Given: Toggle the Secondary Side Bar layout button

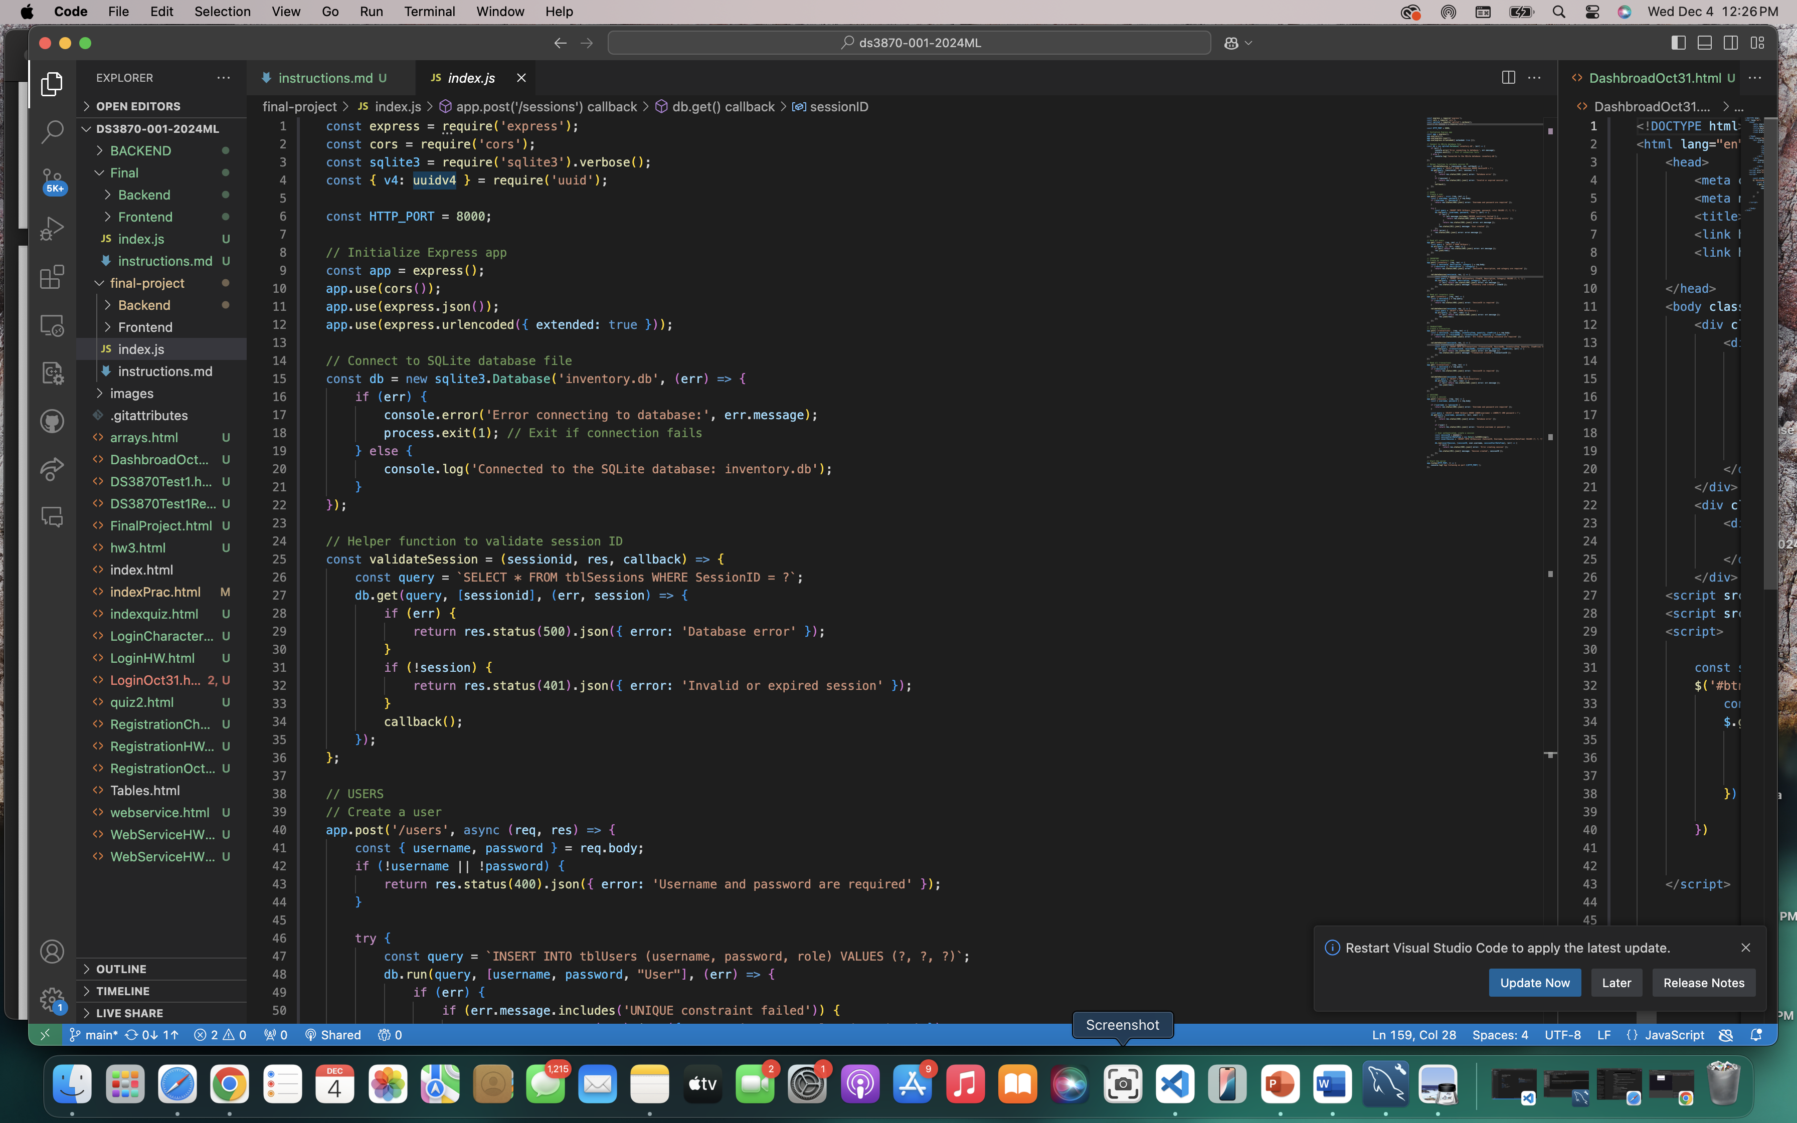Looking at the screenshot, I should pyautogui.click(x=1730, y=43).
